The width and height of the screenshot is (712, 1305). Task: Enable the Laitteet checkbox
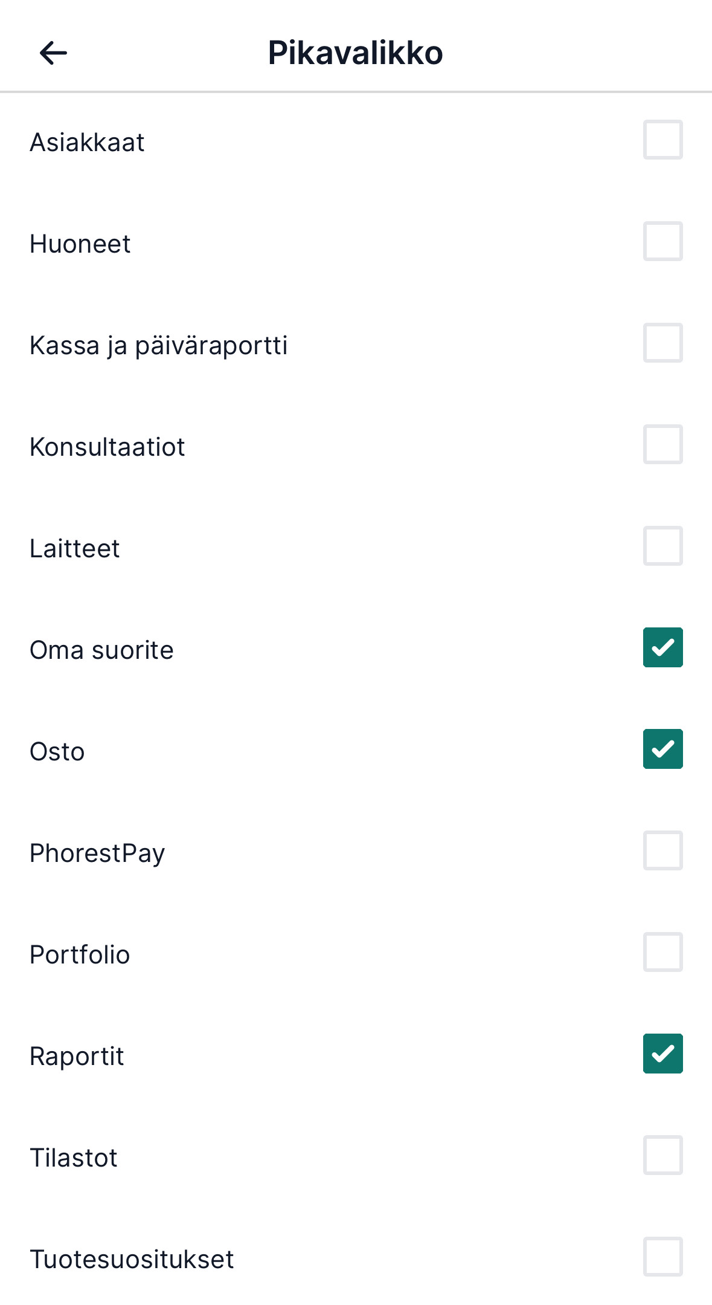tap(662, 546)
